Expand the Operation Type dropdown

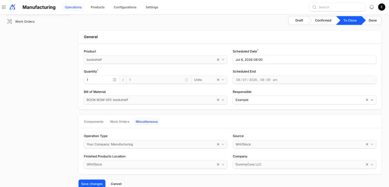point(223,144)
